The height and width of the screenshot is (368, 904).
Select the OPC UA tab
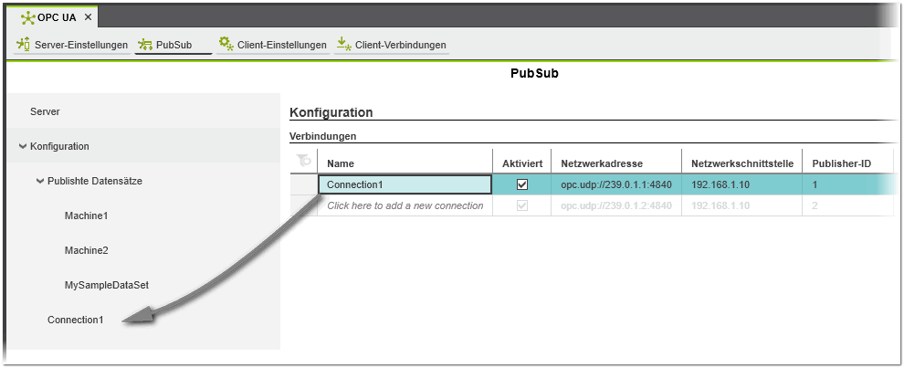[x=57, y=17]
